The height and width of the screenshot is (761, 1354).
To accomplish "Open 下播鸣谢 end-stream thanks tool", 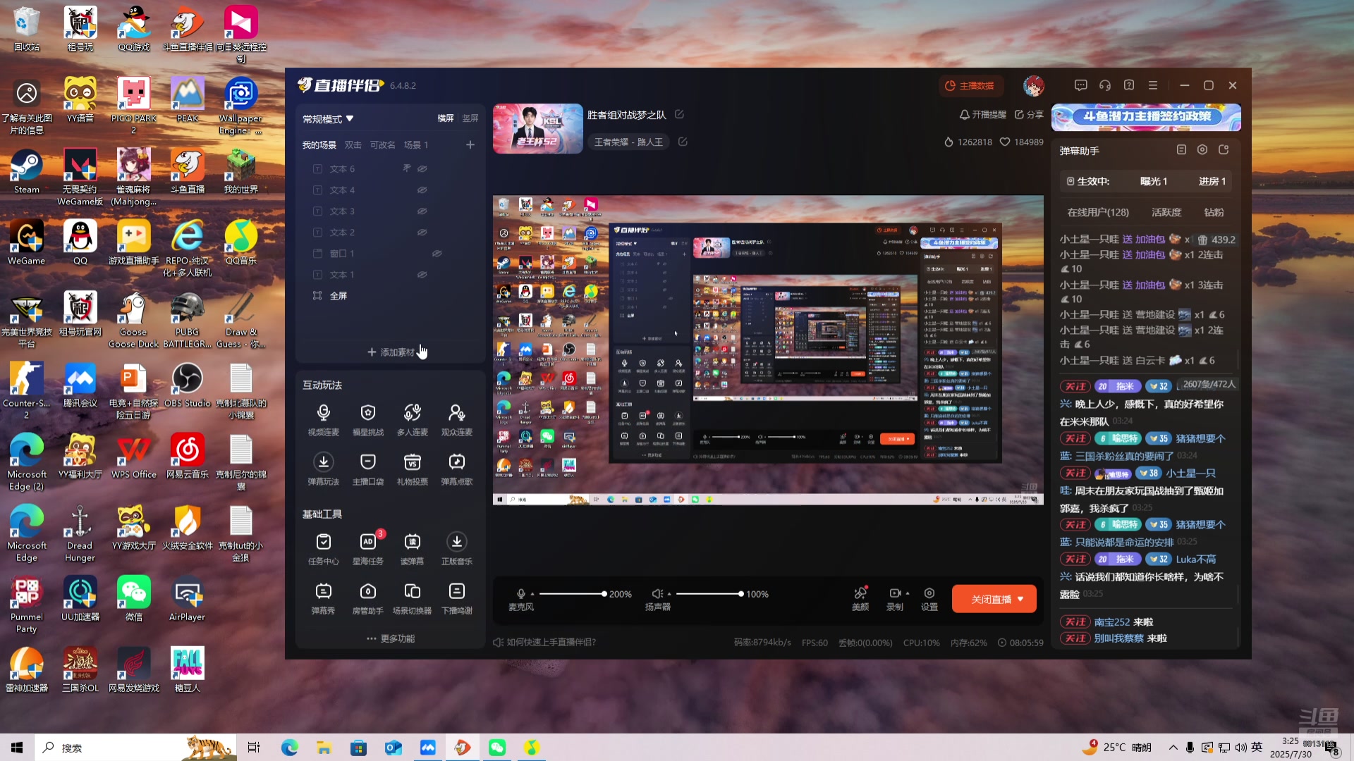I will pyautogui.click(x=456, y=598).
